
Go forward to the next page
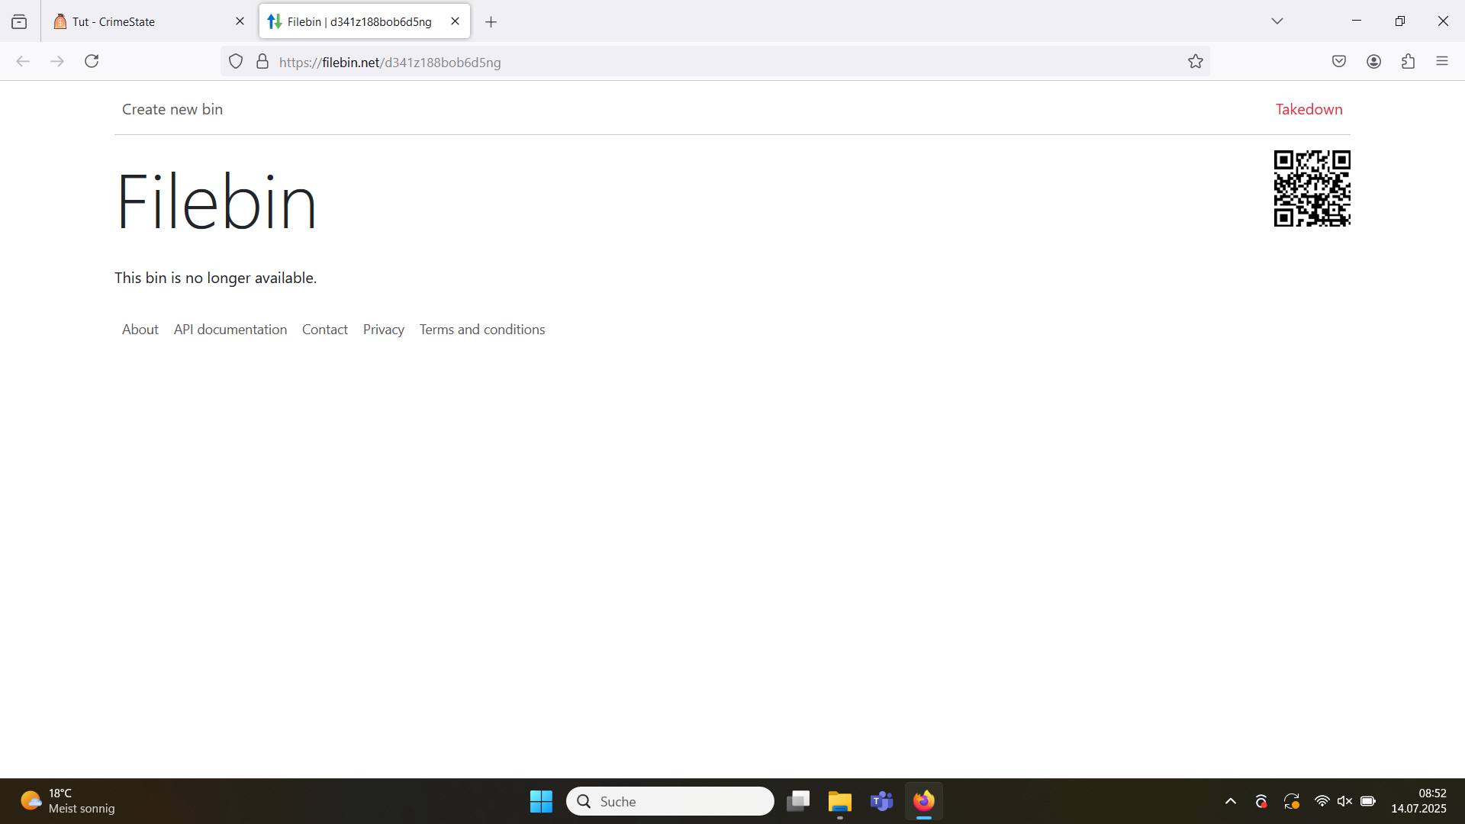pos(57,61)
